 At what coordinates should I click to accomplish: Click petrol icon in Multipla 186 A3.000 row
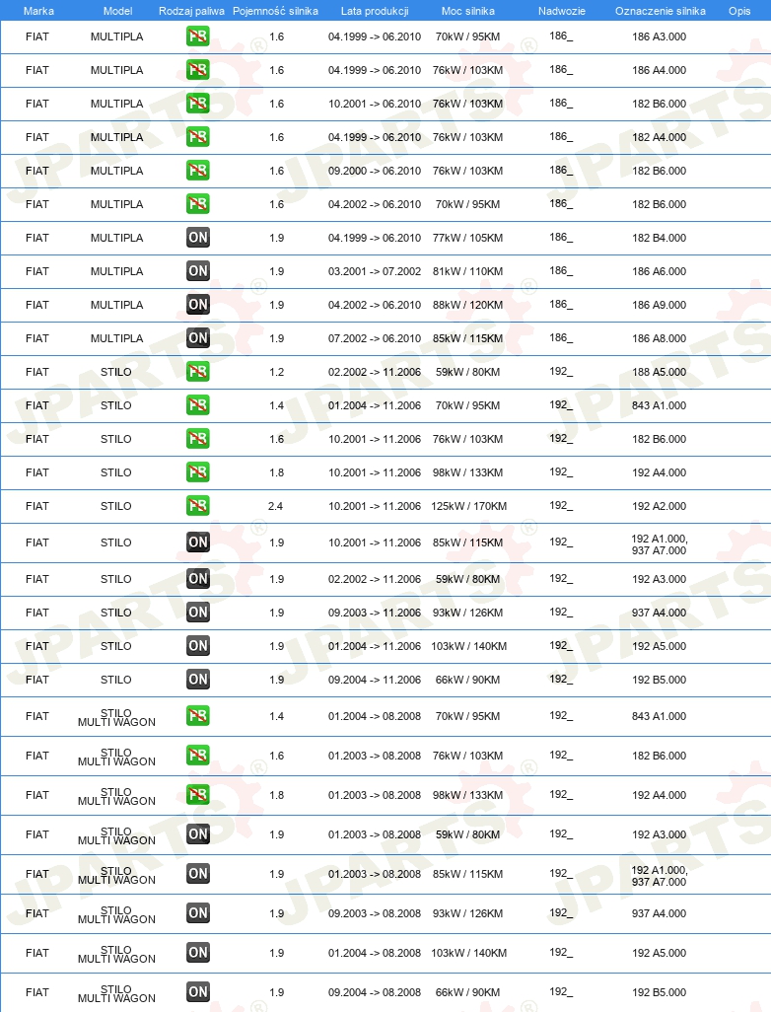pyautogui.click(x=197, y=36)
